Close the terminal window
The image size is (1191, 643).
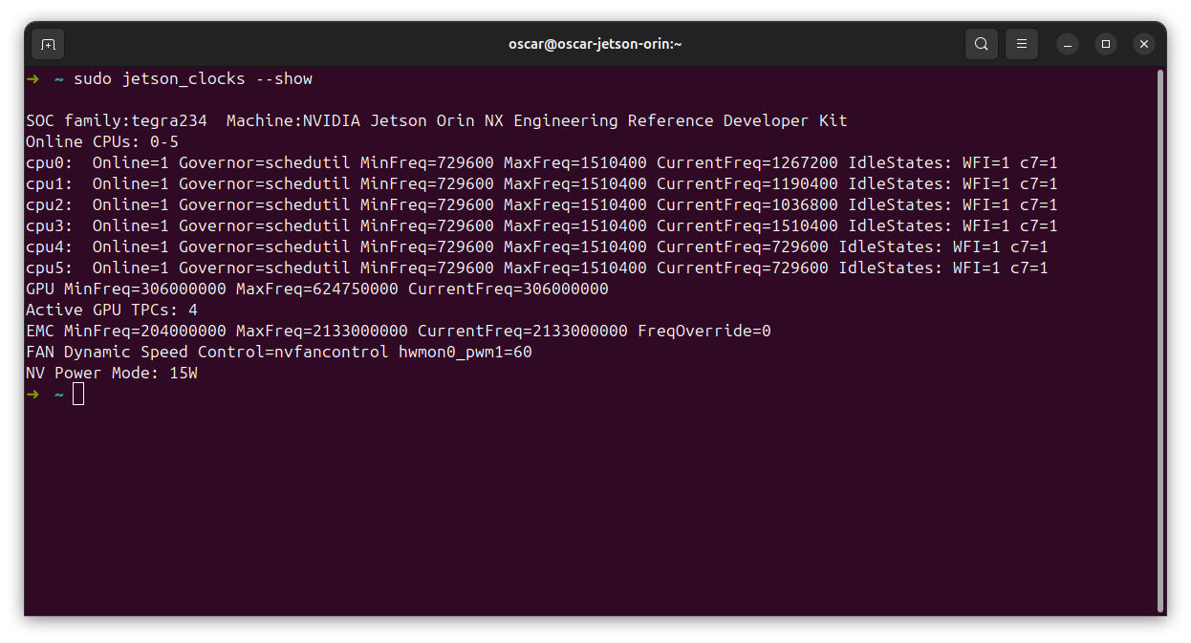pyautogui.click(x=1144, y=44)
